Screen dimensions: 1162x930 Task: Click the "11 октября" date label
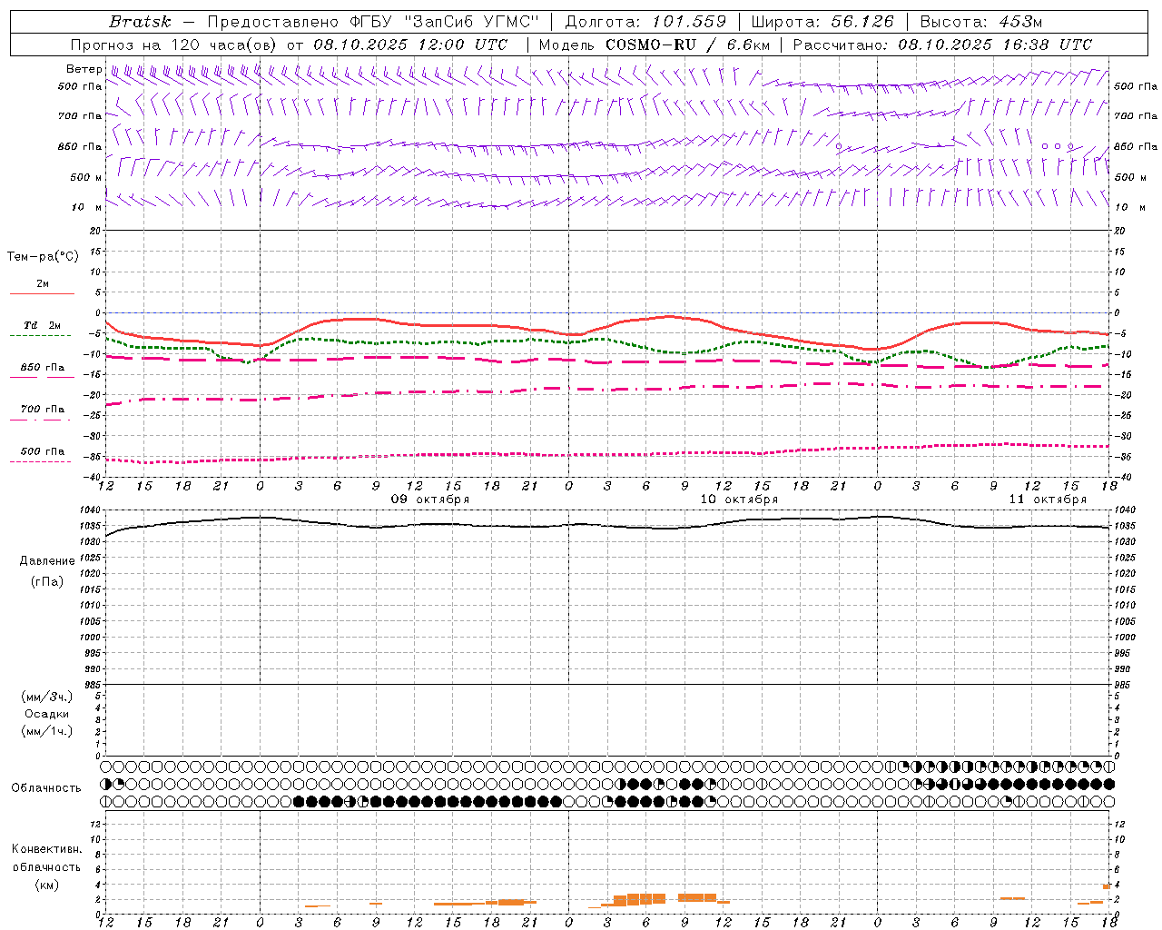tap(1048, 500)
